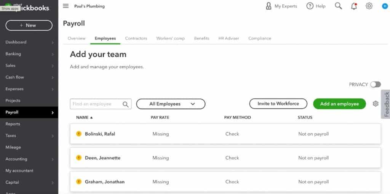Open the Bolinski, Rafal employee row
390x194 pixels.
click(x=225, y=134)
